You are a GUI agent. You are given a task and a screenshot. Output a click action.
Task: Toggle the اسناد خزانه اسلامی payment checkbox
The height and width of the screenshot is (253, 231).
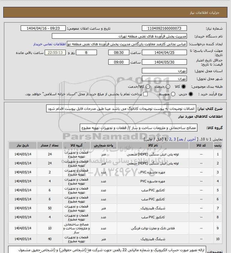pos(145,94)
